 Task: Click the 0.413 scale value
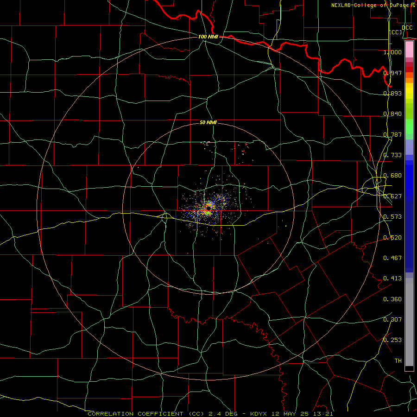pyautogui.click(x=392, y=278)
